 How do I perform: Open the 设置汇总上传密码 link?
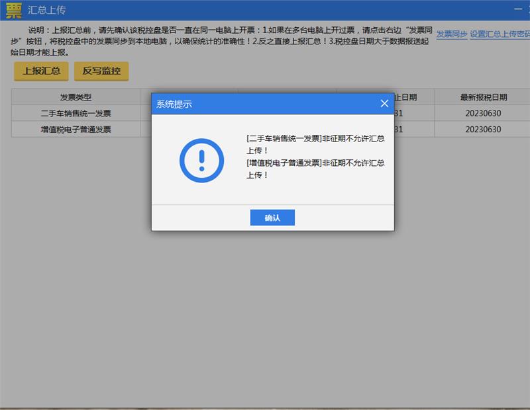click(500, 34)
